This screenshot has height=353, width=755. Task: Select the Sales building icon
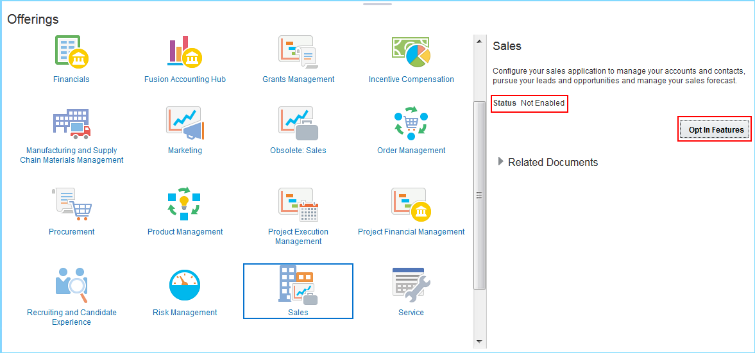pos(298,284)
